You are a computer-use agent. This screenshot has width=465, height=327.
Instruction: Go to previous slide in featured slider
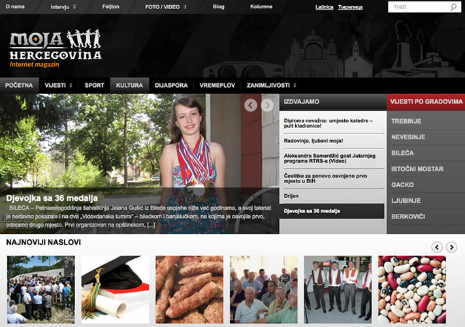click(250, 105)
